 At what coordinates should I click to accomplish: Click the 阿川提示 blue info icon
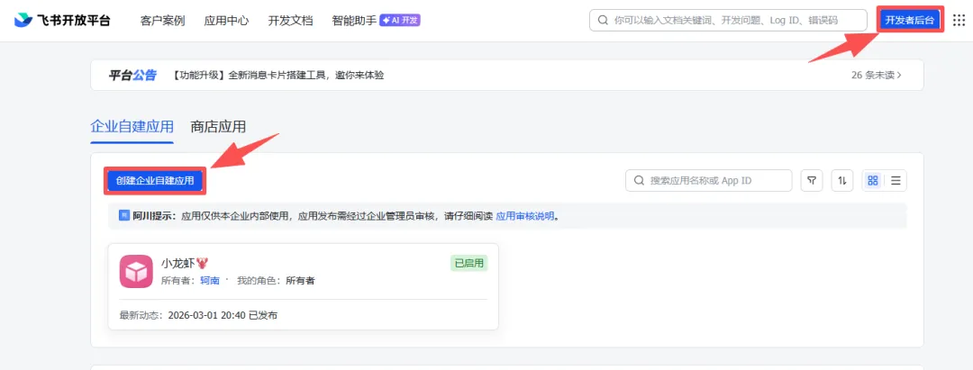(x=124, y=216)
